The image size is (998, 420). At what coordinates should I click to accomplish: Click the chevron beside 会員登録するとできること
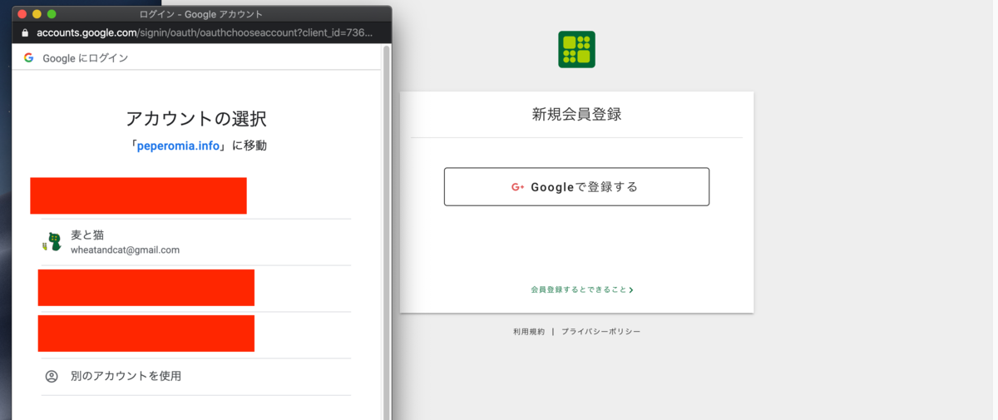631,290
